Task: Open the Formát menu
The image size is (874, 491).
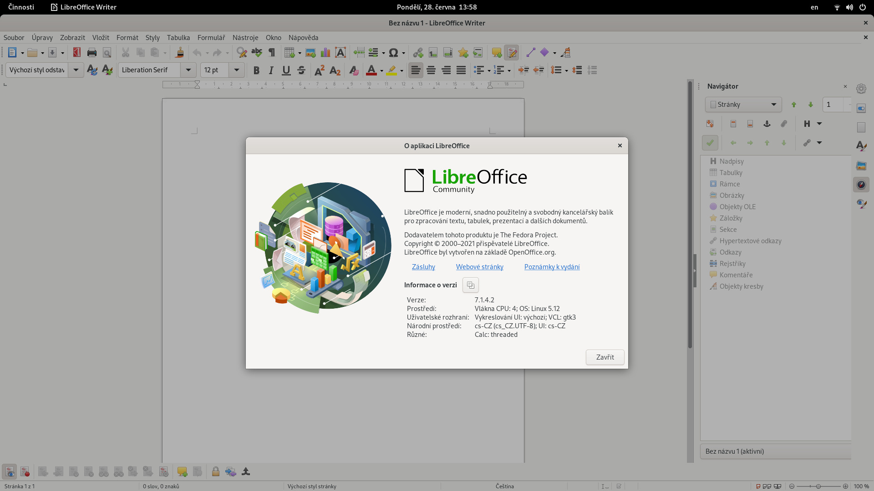Action: click(127, 38)
